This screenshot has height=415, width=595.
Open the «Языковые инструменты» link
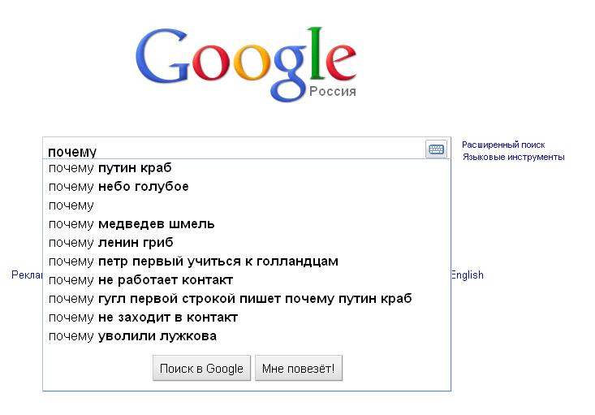(x=513, y=157)
